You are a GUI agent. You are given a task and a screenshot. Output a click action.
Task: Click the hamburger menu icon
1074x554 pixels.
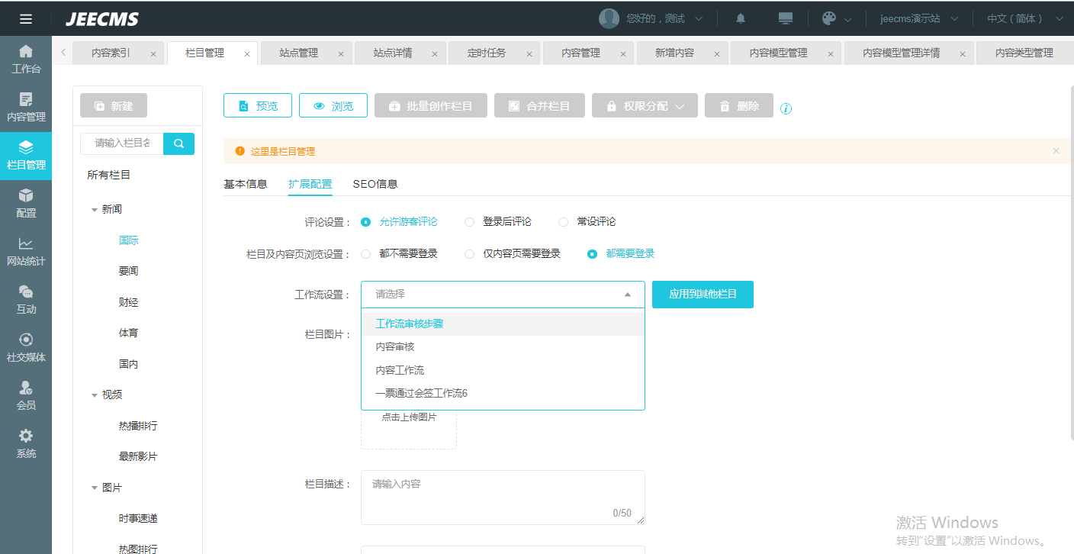coord(26,19)
